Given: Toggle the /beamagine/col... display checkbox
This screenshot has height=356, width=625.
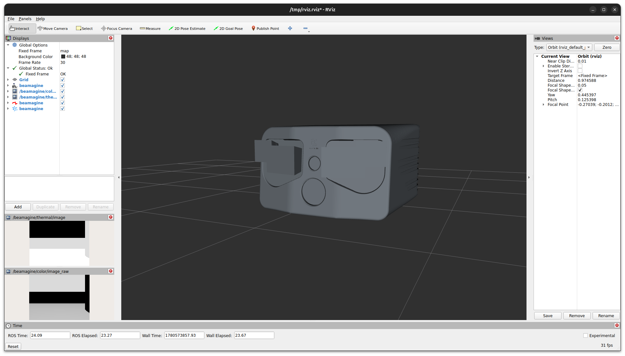Looking at the screenshot, I should 63,91.
